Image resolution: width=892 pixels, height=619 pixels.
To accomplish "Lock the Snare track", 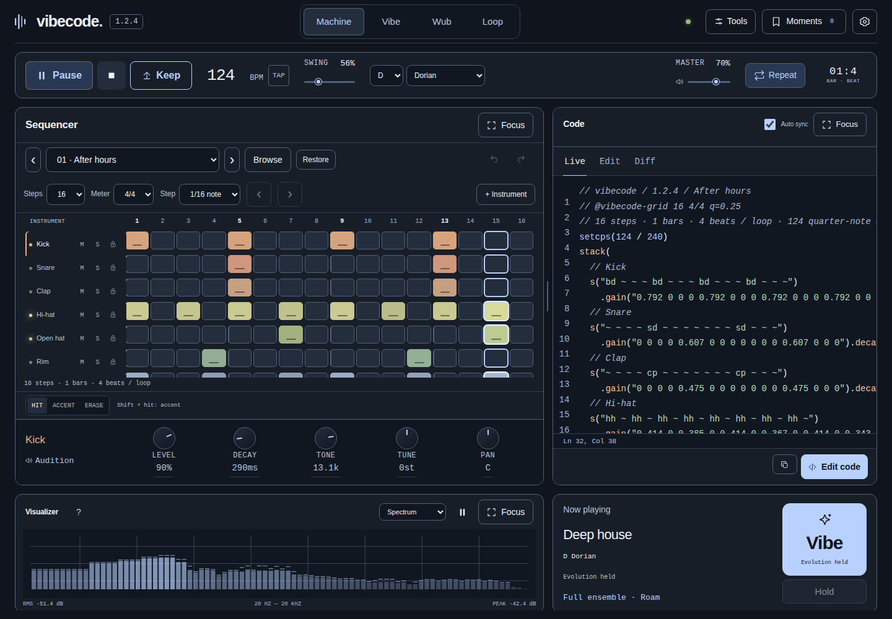I will (x=113, y=268).
